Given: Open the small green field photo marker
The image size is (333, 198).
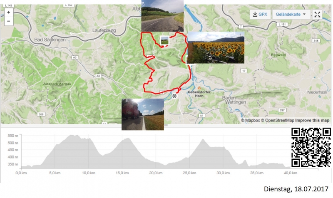Looking at the screenshot, I should pos(164,40).
